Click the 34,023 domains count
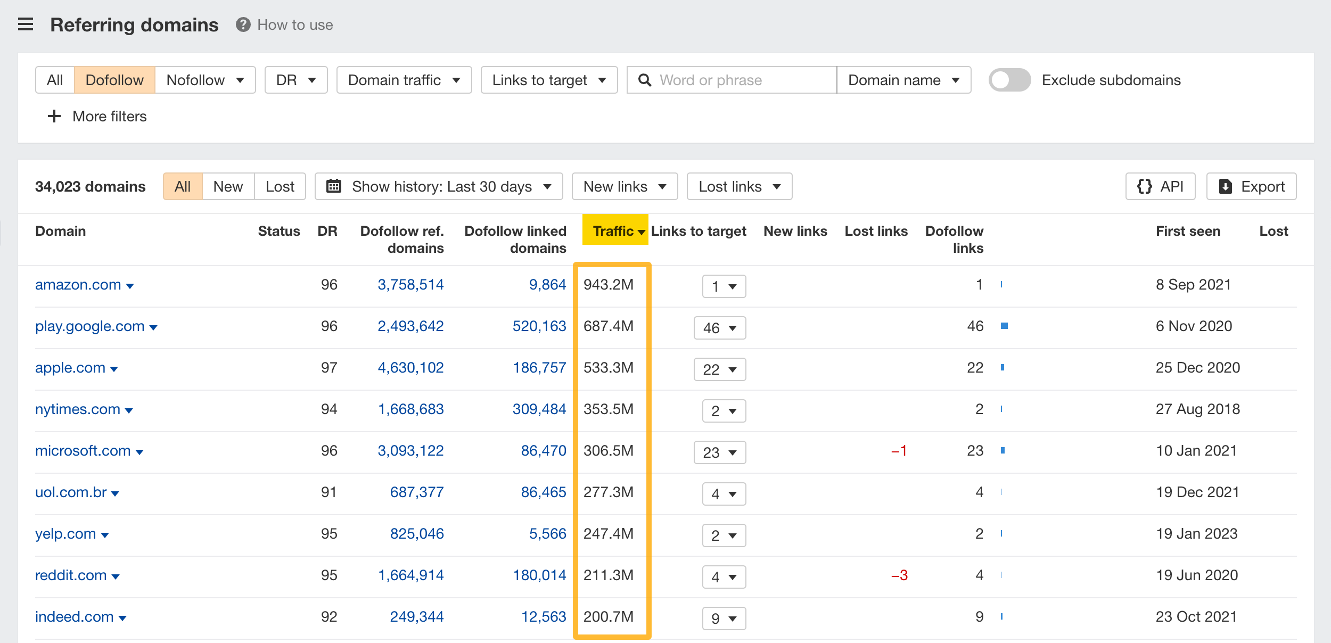 (91, 186)
